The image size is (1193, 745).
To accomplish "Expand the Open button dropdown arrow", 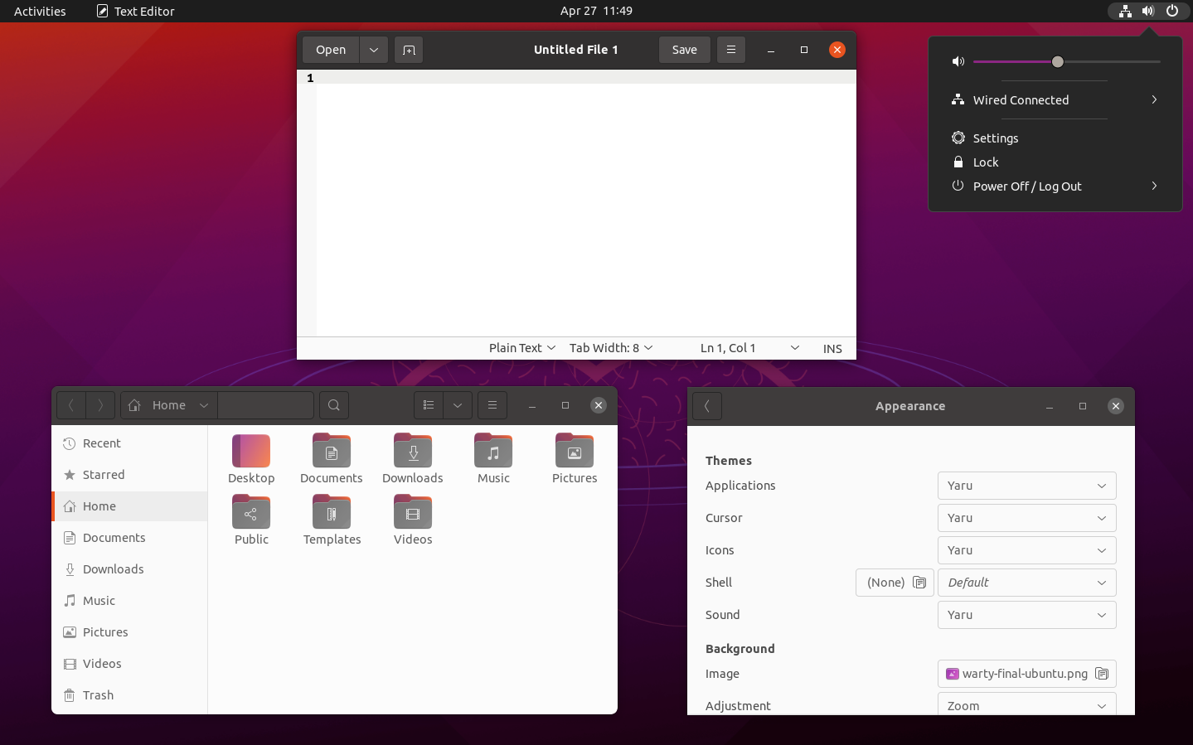I will pos(372,50).
